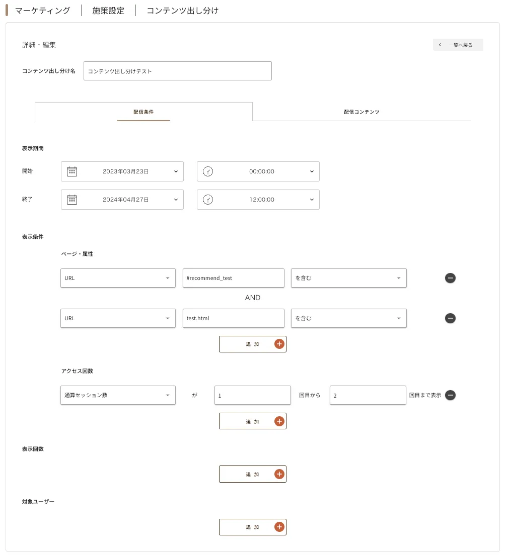The image size is (508, 558).
Task: Remove the 通算セッション数 access count row
Action: click(x=450, y=395)
